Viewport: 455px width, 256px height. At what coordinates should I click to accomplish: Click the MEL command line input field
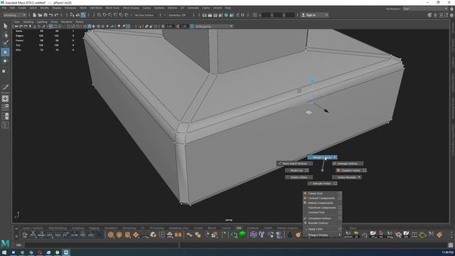pos(102,245)
